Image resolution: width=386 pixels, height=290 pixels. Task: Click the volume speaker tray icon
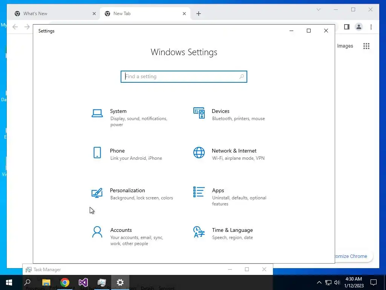[x=337, y=282]
